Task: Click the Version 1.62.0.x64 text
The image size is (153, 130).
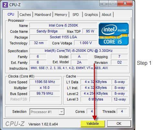Action: pyautogui.click(x=43, y=124)
